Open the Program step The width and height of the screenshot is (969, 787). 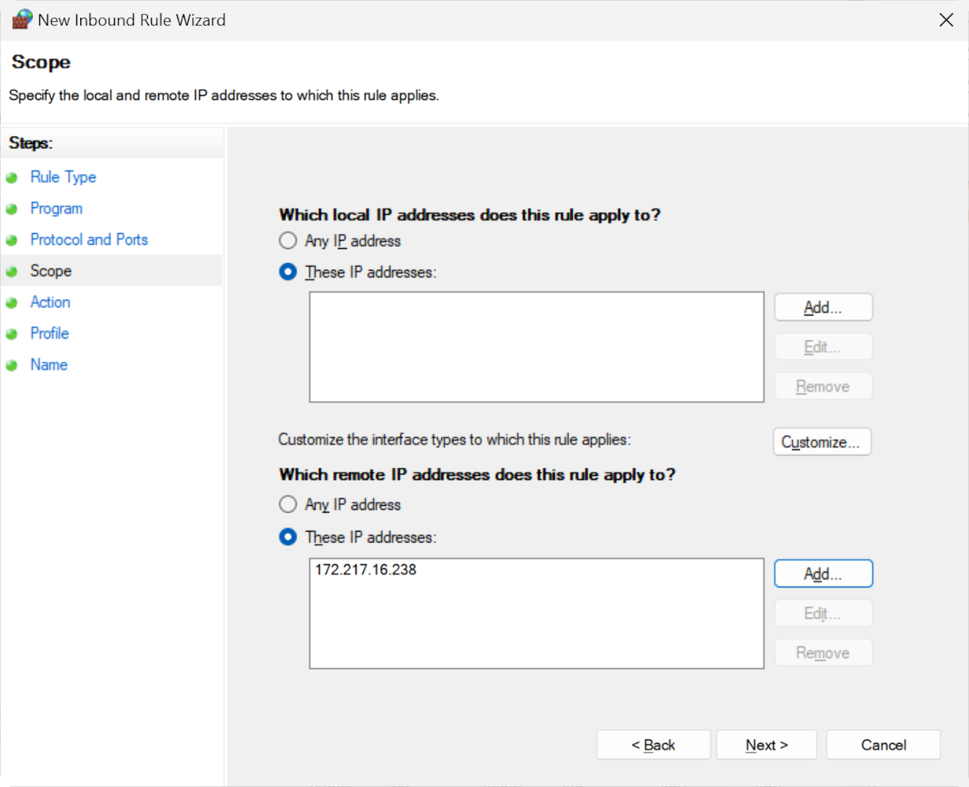[x=56, y=208]
